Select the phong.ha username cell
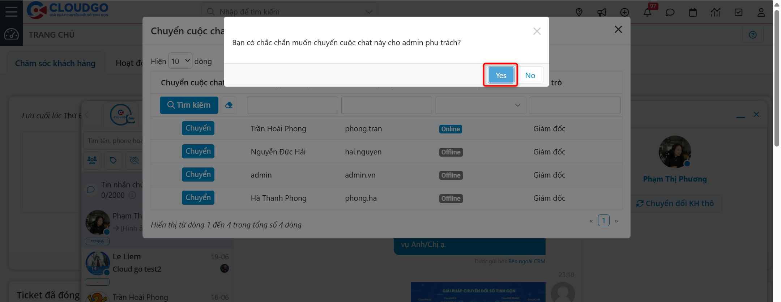 coord(361,198)
